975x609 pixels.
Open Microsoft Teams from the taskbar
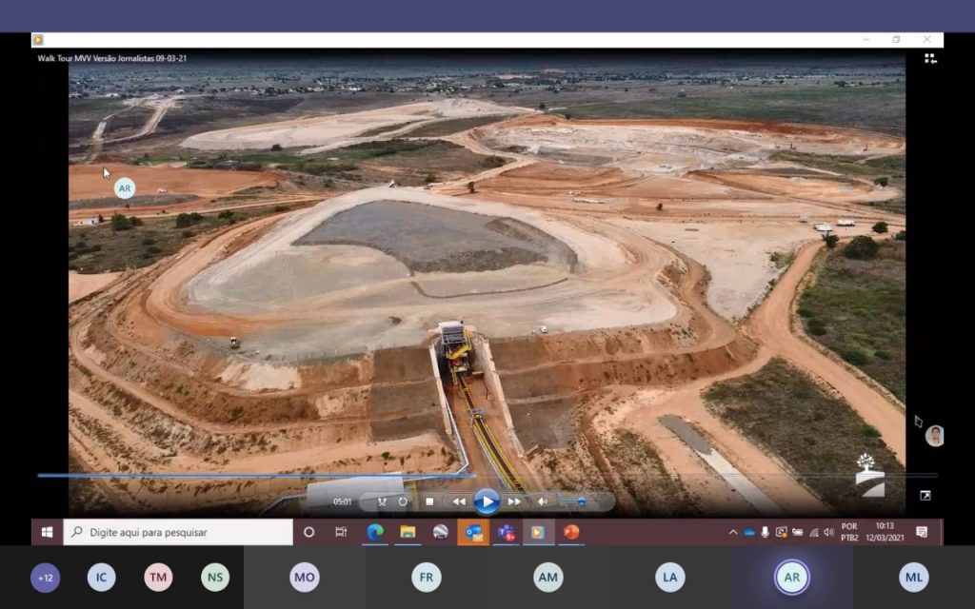coord(506,532)
